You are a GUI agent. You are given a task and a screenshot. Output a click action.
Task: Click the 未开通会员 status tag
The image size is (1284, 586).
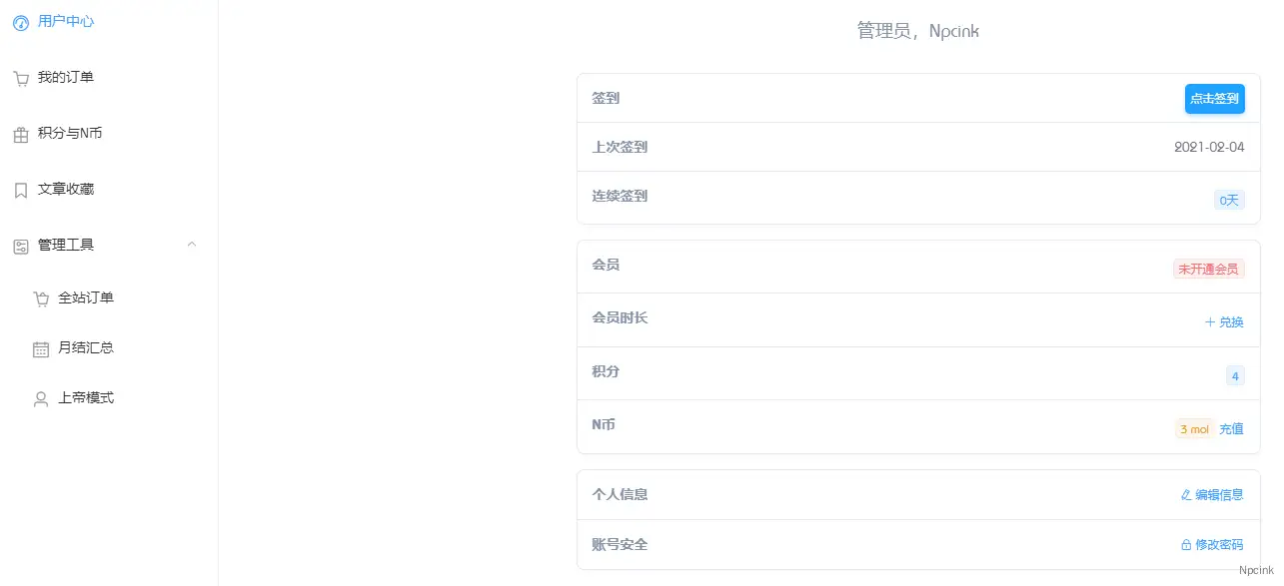[x=1208, y=269]
